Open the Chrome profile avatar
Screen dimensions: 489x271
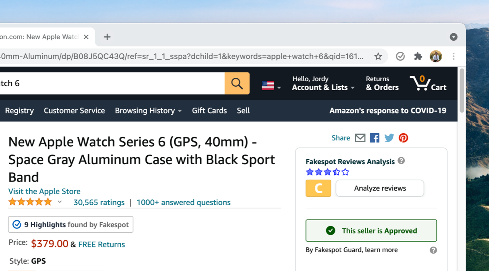[x=436, y=57]
